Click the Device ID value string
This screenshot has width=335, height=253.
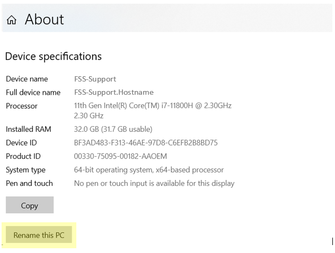coord(146,143)
